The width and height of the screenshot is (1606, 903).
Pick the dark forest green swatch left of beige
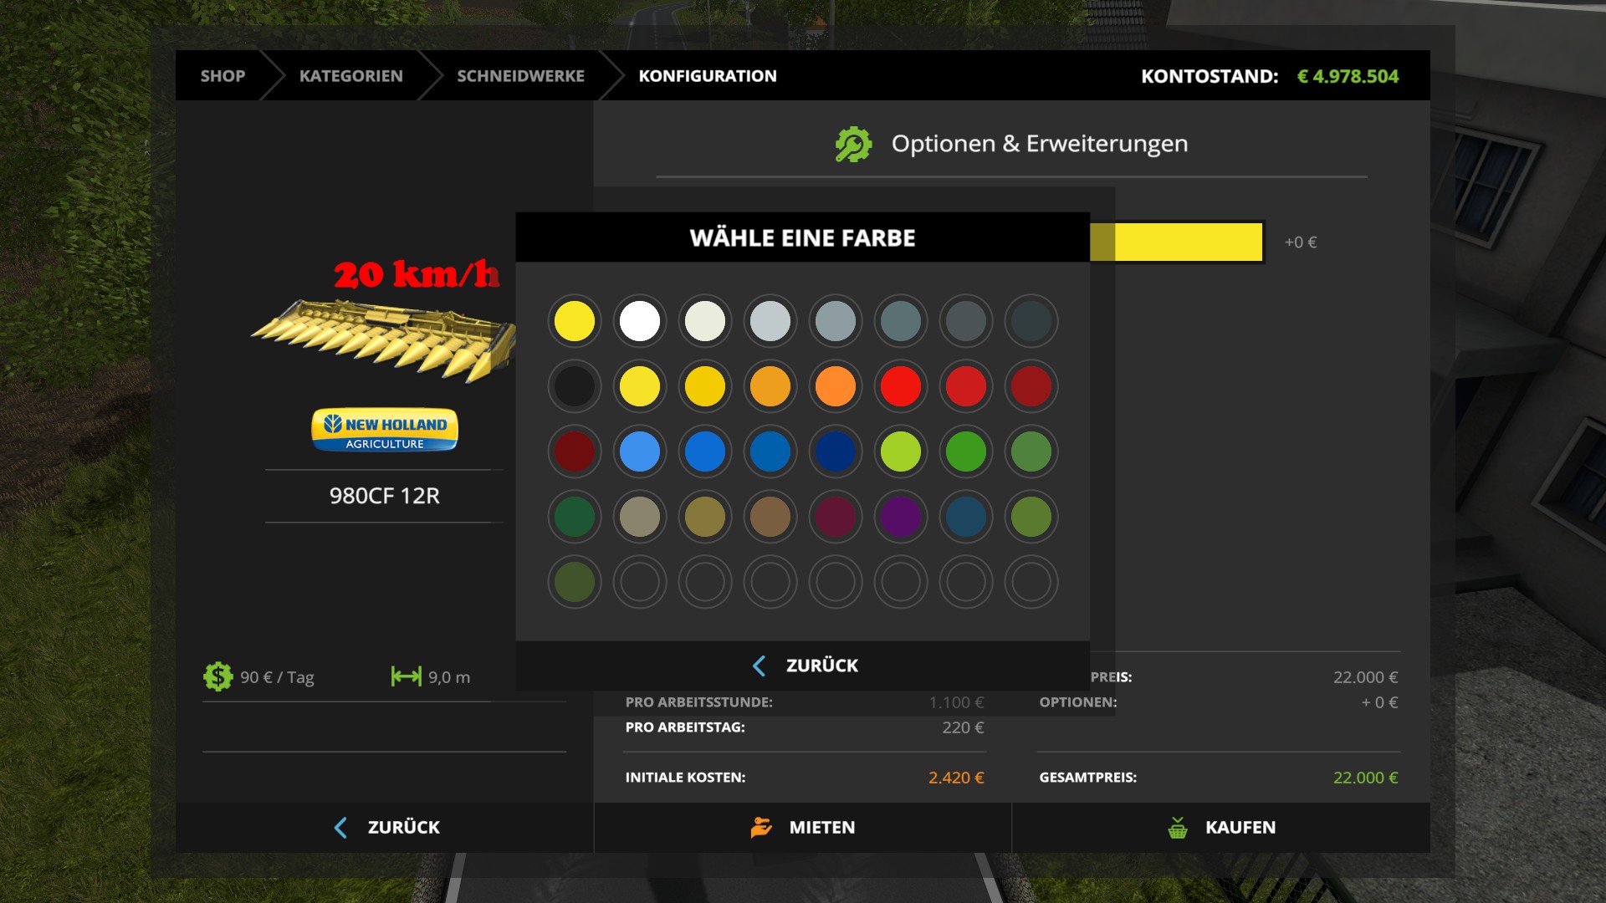(x=575, y=517)
